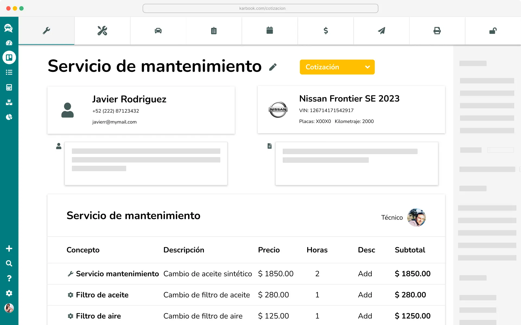The width and height of the screenshot is (521, 325).
Task: Add discount for Filtro de aire row
Action: pyautogui.click(x=365, y=316)
